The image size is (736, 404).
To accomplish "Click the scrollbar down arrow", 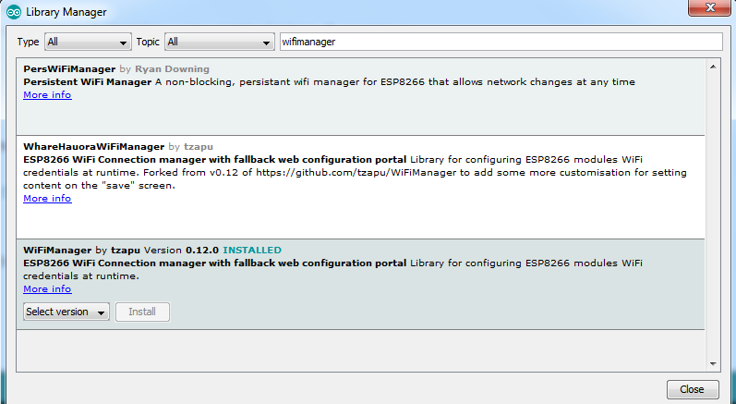I will click(713, 363).
